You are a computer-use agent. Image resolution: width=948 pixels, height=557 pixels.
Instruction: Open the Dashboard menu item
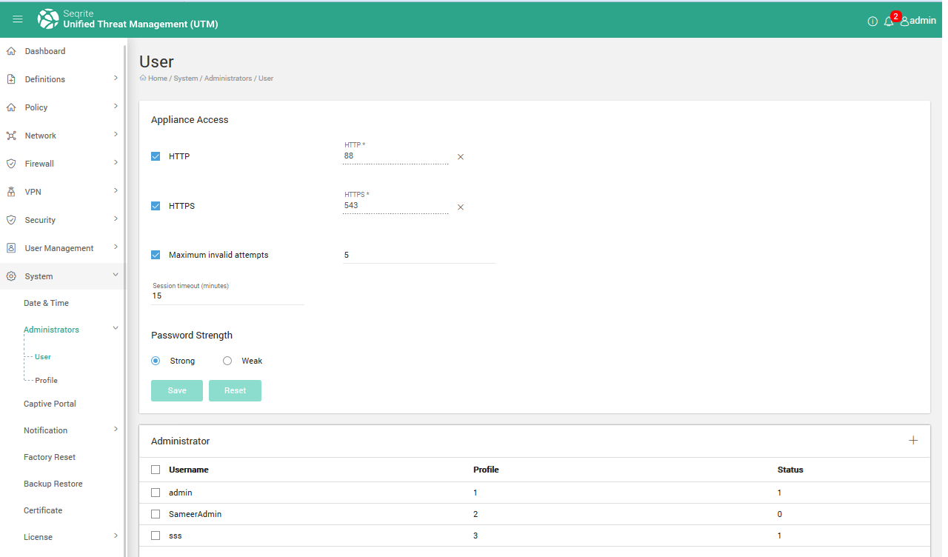pos(44,51)
